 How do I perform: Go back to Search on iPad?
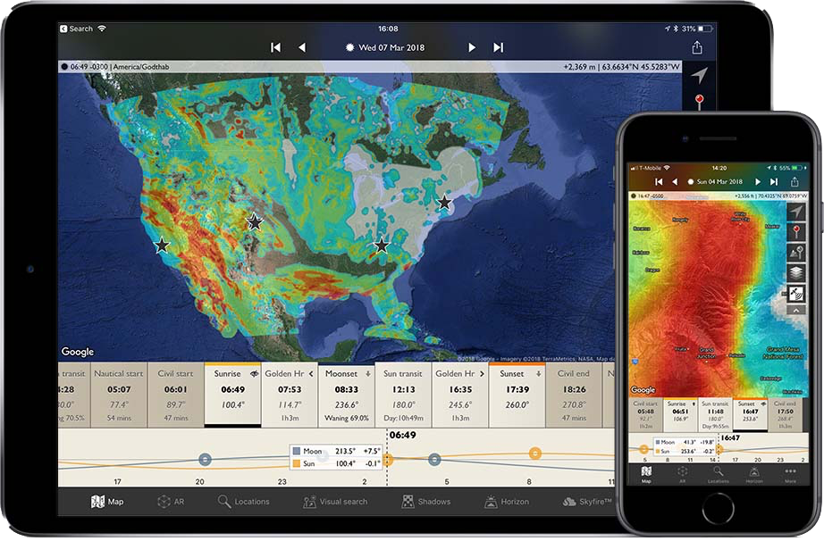tap(77, 29)
